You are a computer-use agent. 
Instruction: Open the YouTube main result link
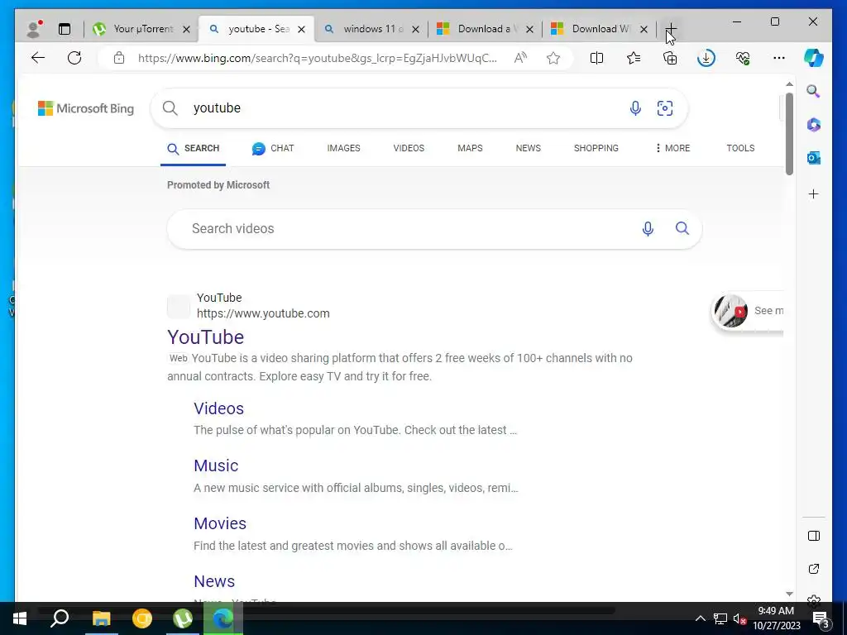(x=205, y=337)
